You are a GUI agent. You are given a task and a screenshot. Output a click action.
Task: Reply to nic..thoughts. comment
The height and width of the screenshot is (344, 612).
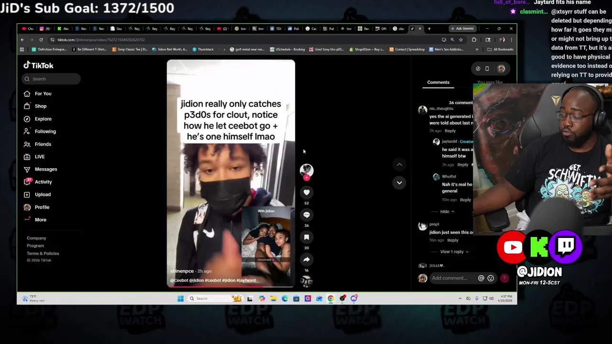tap(450, 130)
